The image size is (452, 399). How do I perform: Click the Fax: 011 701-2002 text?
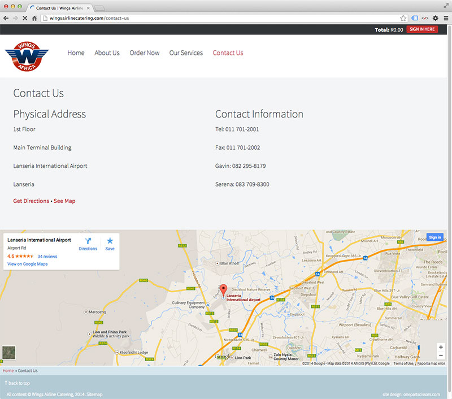point(237,148)
